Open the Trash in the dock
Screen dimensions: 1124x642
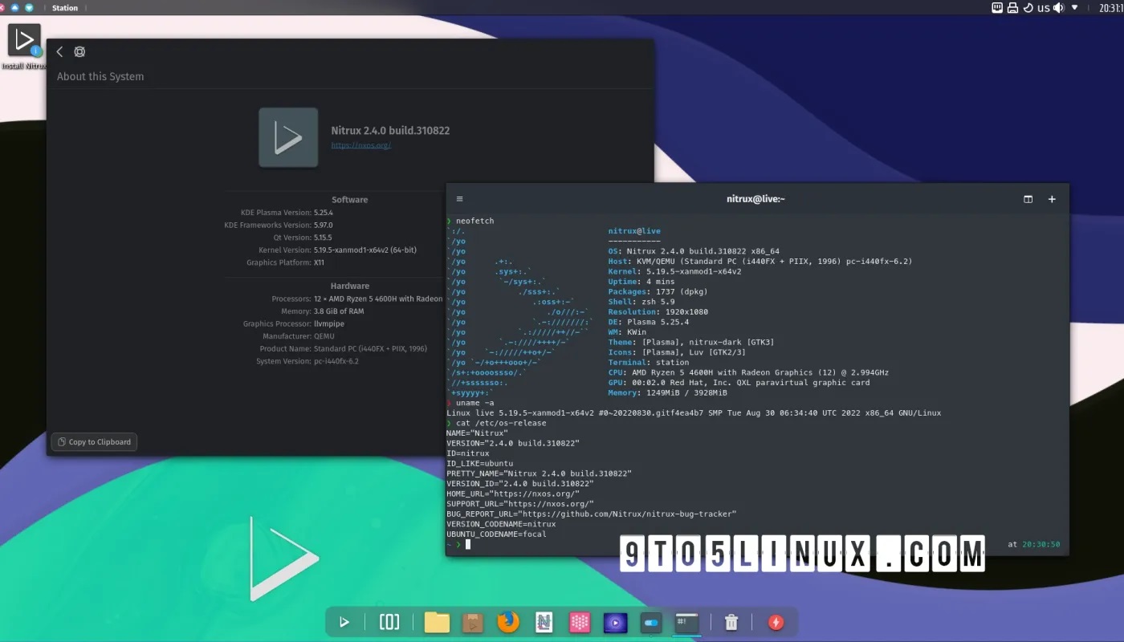point(731,622)
